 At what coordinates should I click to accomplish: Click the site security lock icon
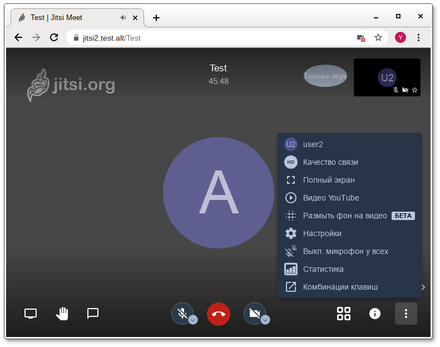point(76,38)
